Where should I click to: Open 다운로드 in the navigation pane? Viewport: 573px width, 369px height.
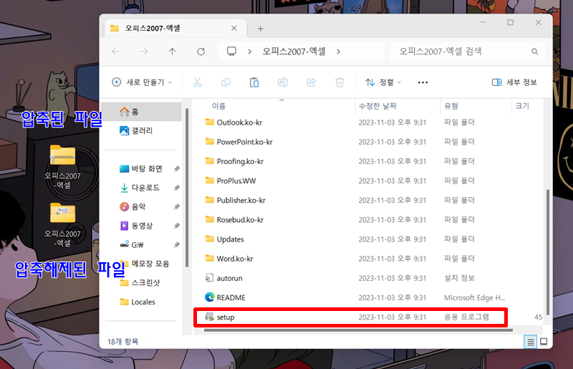pyautogui.click(x=141, y=188)
